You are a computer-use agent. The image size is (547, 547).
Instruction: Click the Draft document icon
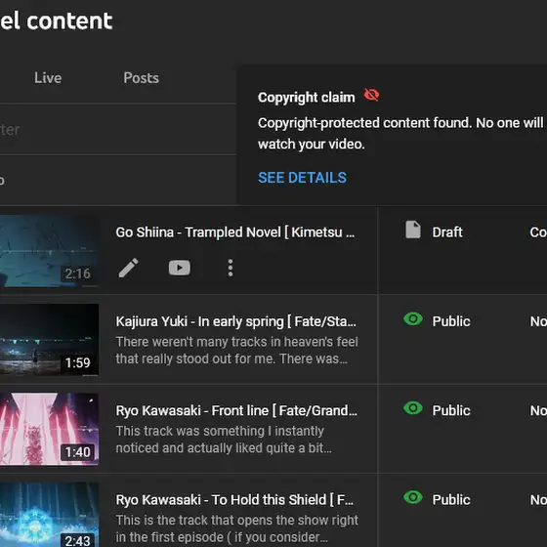(x=413, y=230)
